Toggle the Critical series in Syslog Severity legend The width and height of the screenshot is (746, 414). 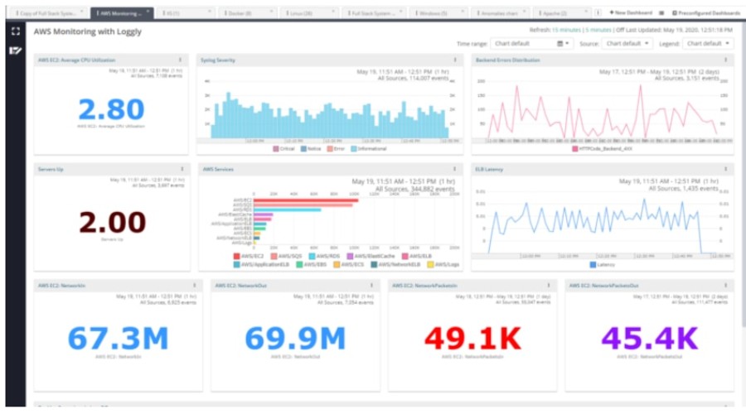click(283, 149)
